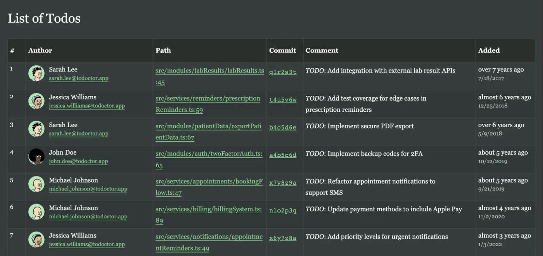View commit n1o2p3q
Image resolution: width=543 pixels, height=256 pixels.
coord(283,211)
